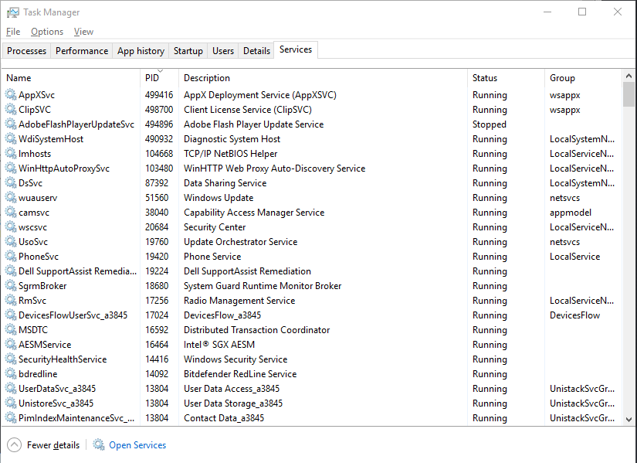The width and height of the screenshot is (637, 463).
Task: Click the MSDTC service gear icon
Action: point(11,329)
